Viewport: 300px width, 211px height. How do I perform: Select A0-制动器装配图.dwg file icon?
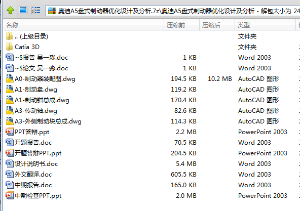click(x=10, y=78)
